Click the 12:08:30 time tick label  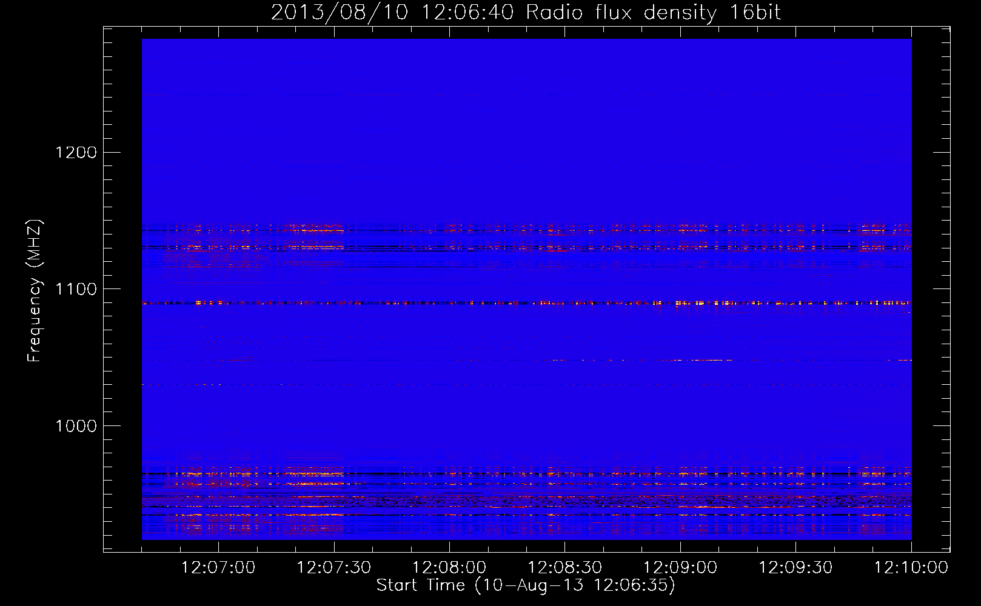point(565,568)
